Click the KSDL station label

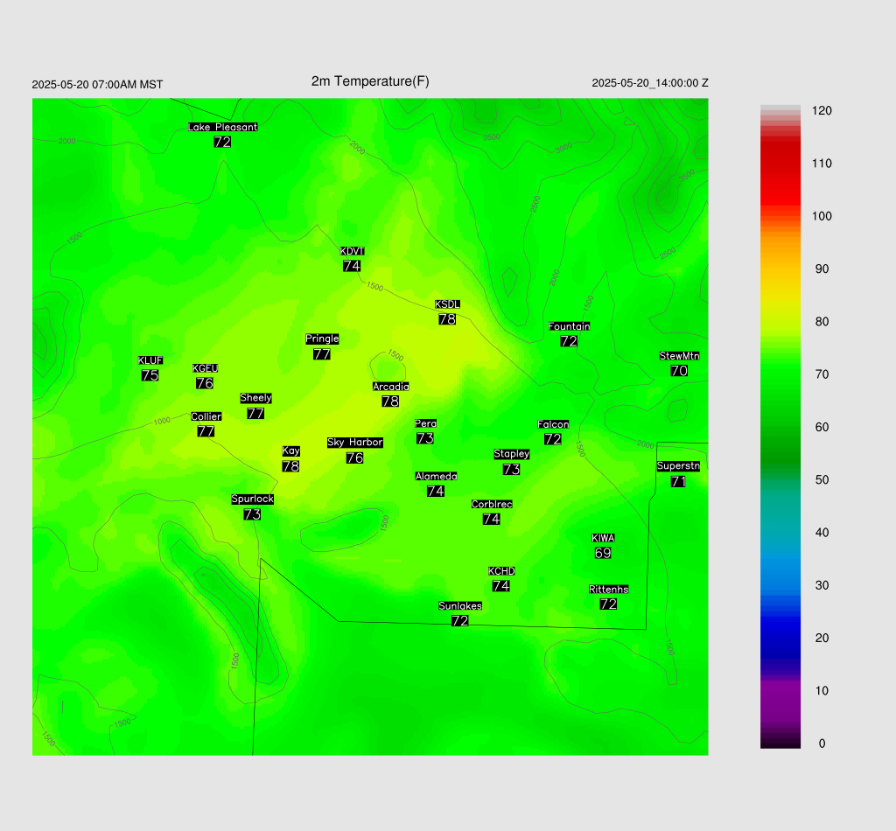point(447,304)
